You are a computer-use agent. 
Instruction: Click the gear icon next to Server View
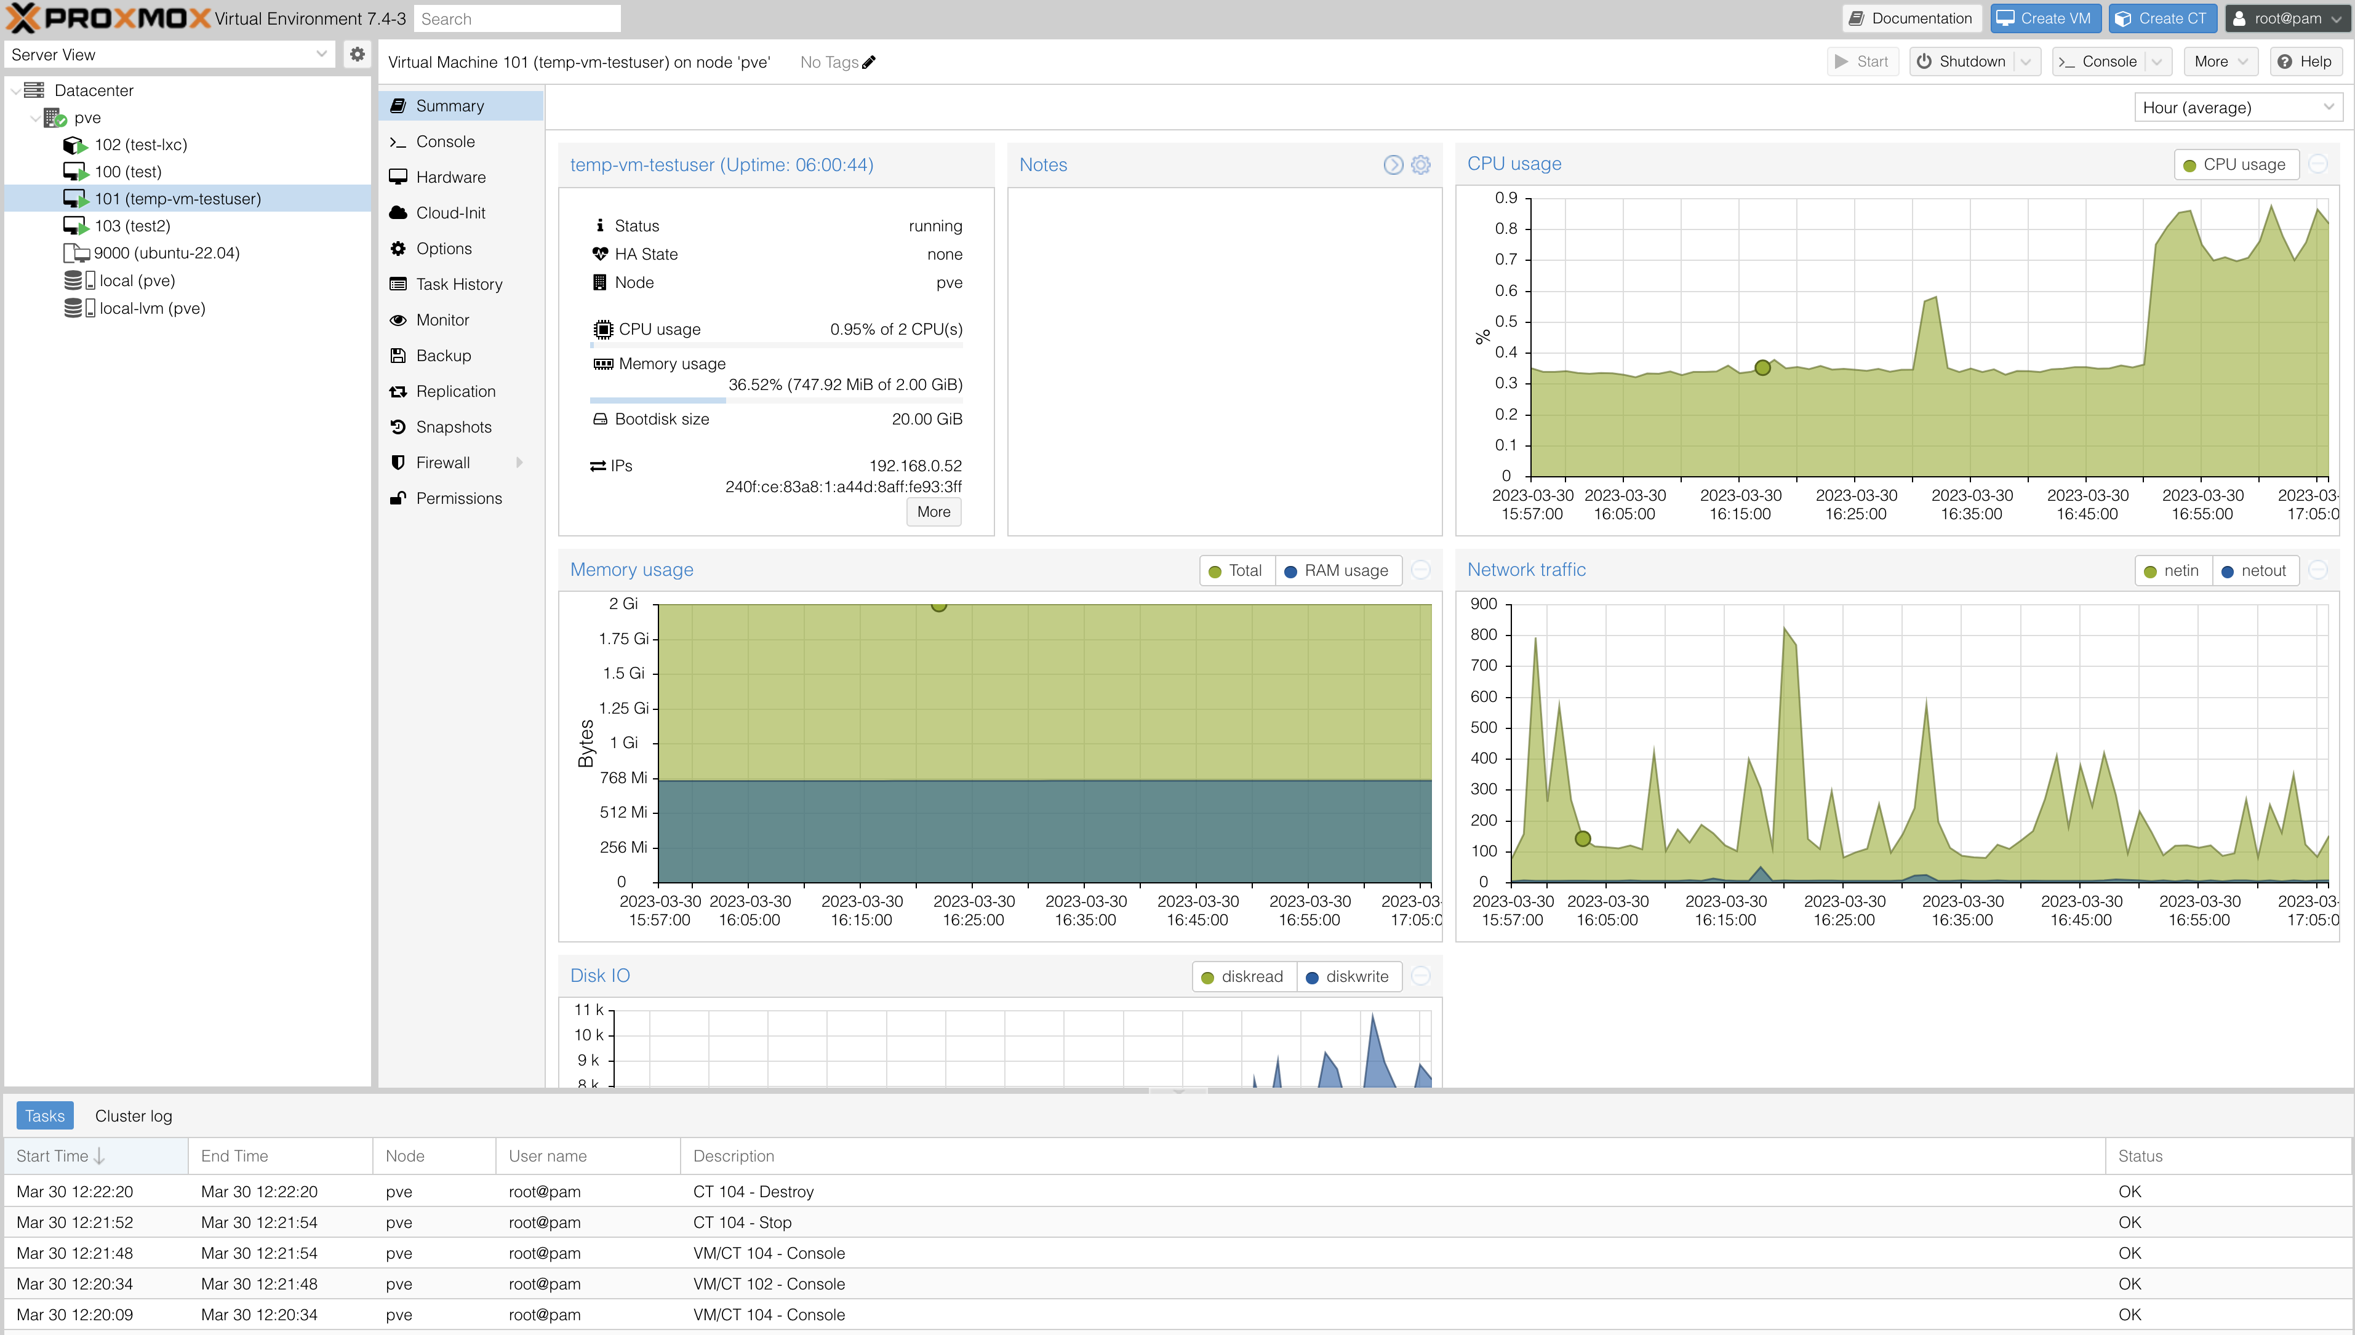[x=357, y=54]
